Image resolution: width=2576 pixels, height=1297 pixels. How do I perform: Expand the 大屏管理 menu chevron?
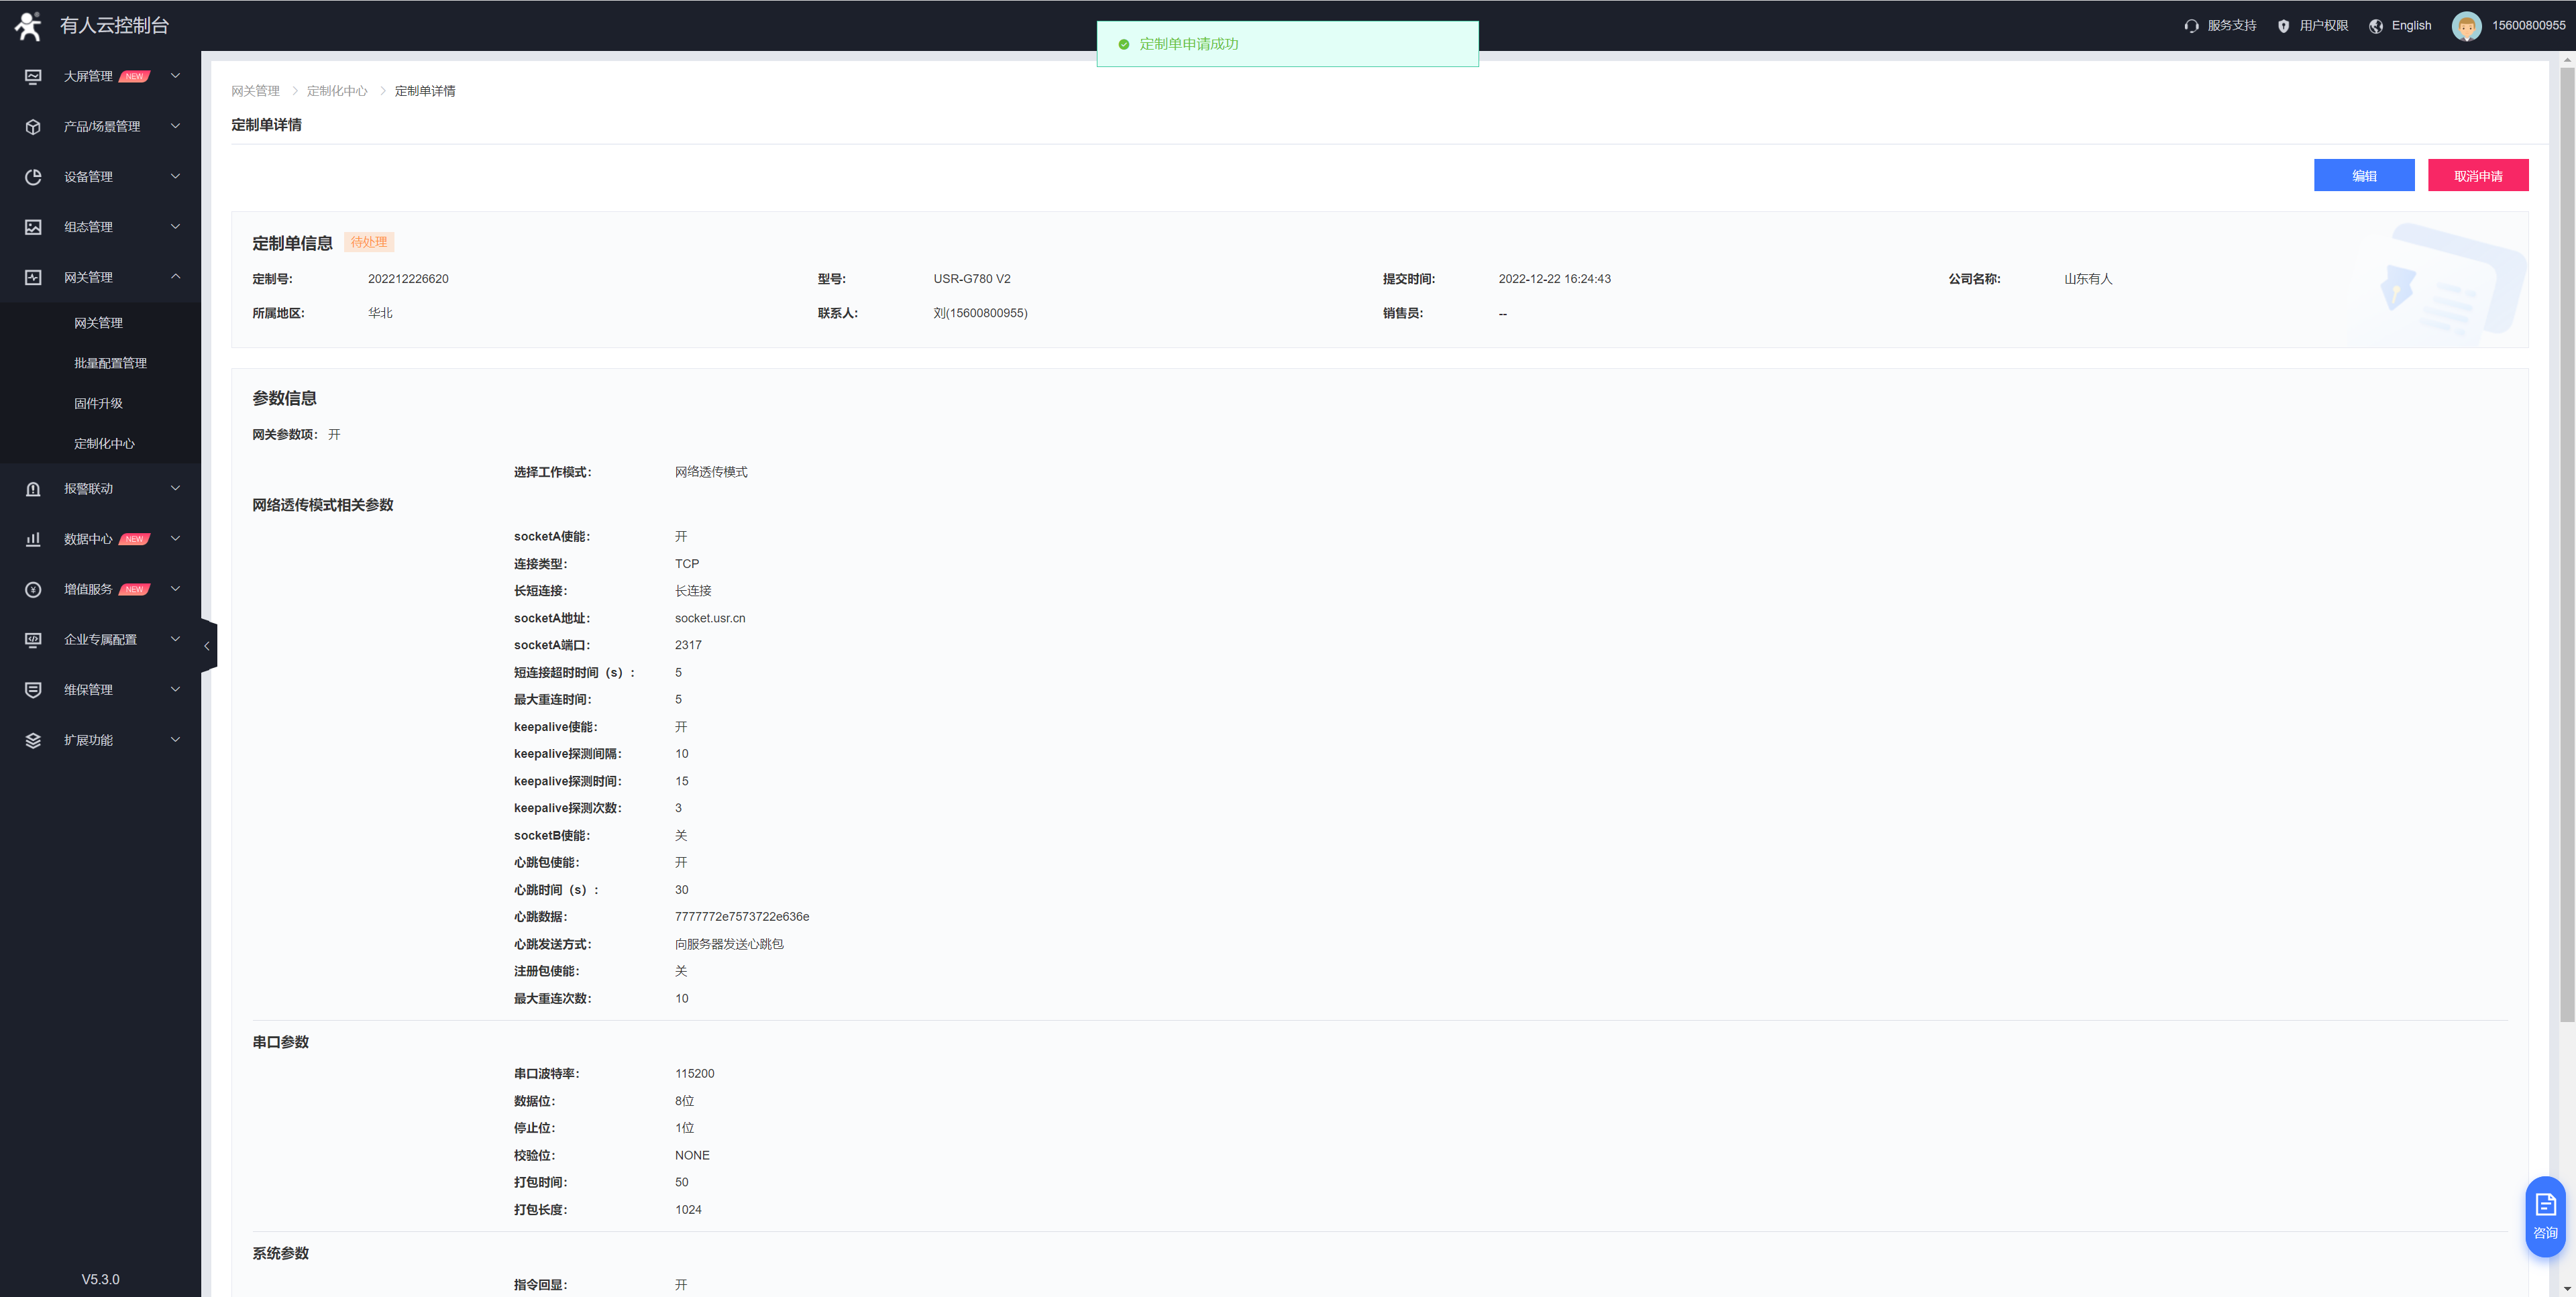click(x=175, y=76)
